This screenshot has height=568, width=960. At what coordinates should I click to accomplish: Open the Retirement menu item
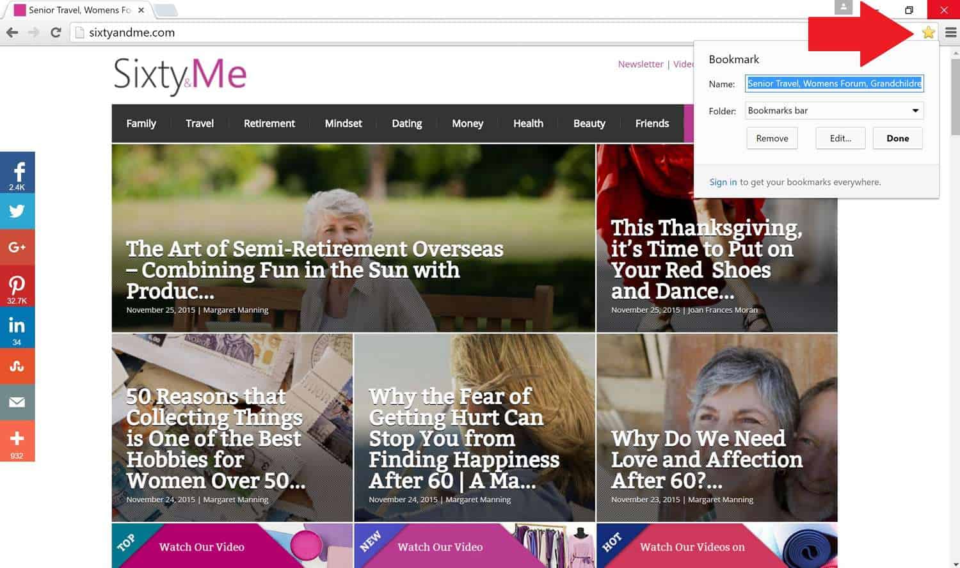point(269,123)
